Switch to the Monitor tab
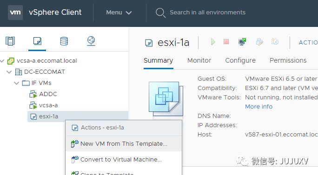 pyautogui.click(x=199, y=60)
